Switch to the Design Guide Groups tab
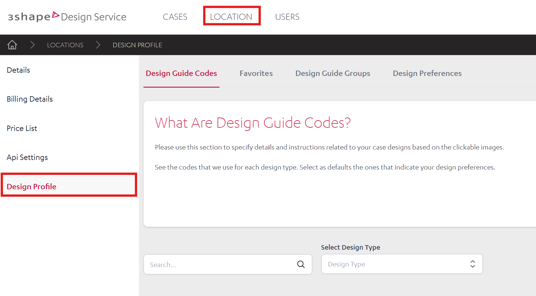Viewport: 536px width, 296px height. pos(333,74)
